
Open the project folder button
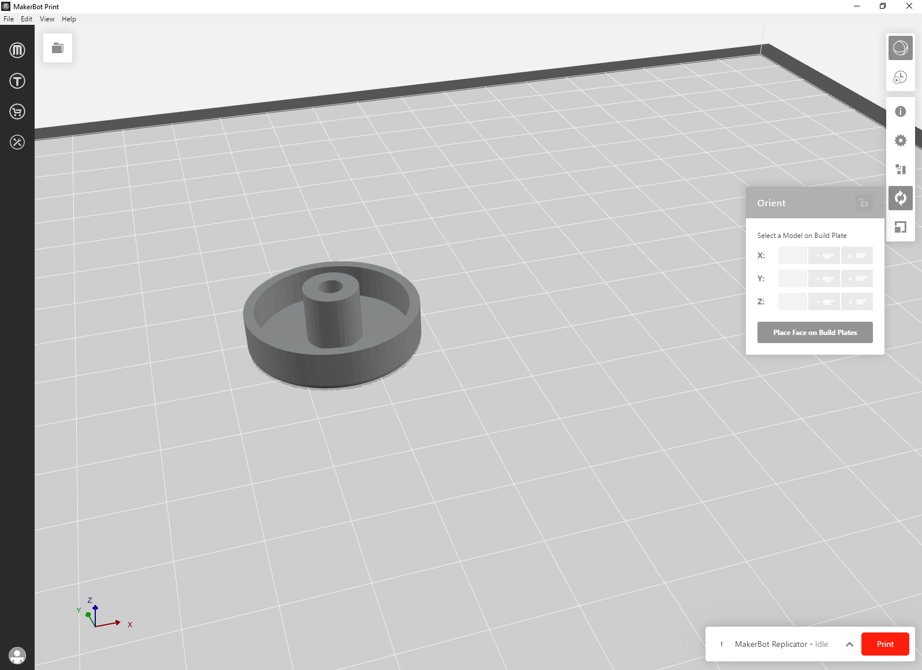(58, 48)
